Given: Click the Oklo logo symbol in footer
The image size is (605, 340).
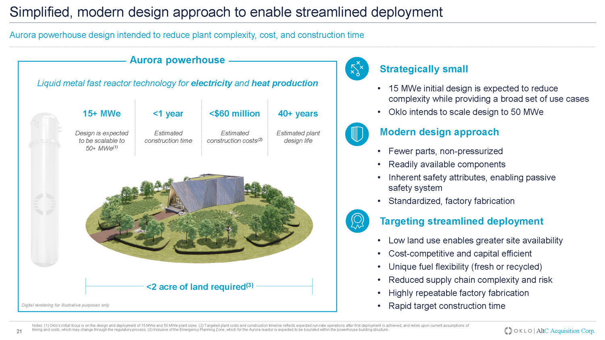Looking at the screenshot, I should tap(508, 331).
